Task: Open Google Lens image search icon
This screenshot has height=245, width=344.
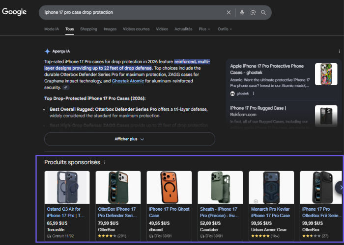Action: click(x=253, y=12)
